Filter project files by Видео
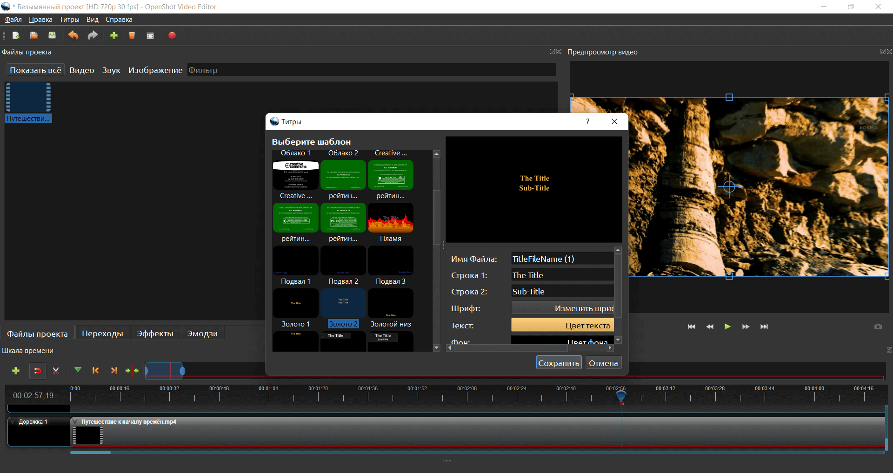893x473 pixels. pyautogui.click(x=82, y=70)
